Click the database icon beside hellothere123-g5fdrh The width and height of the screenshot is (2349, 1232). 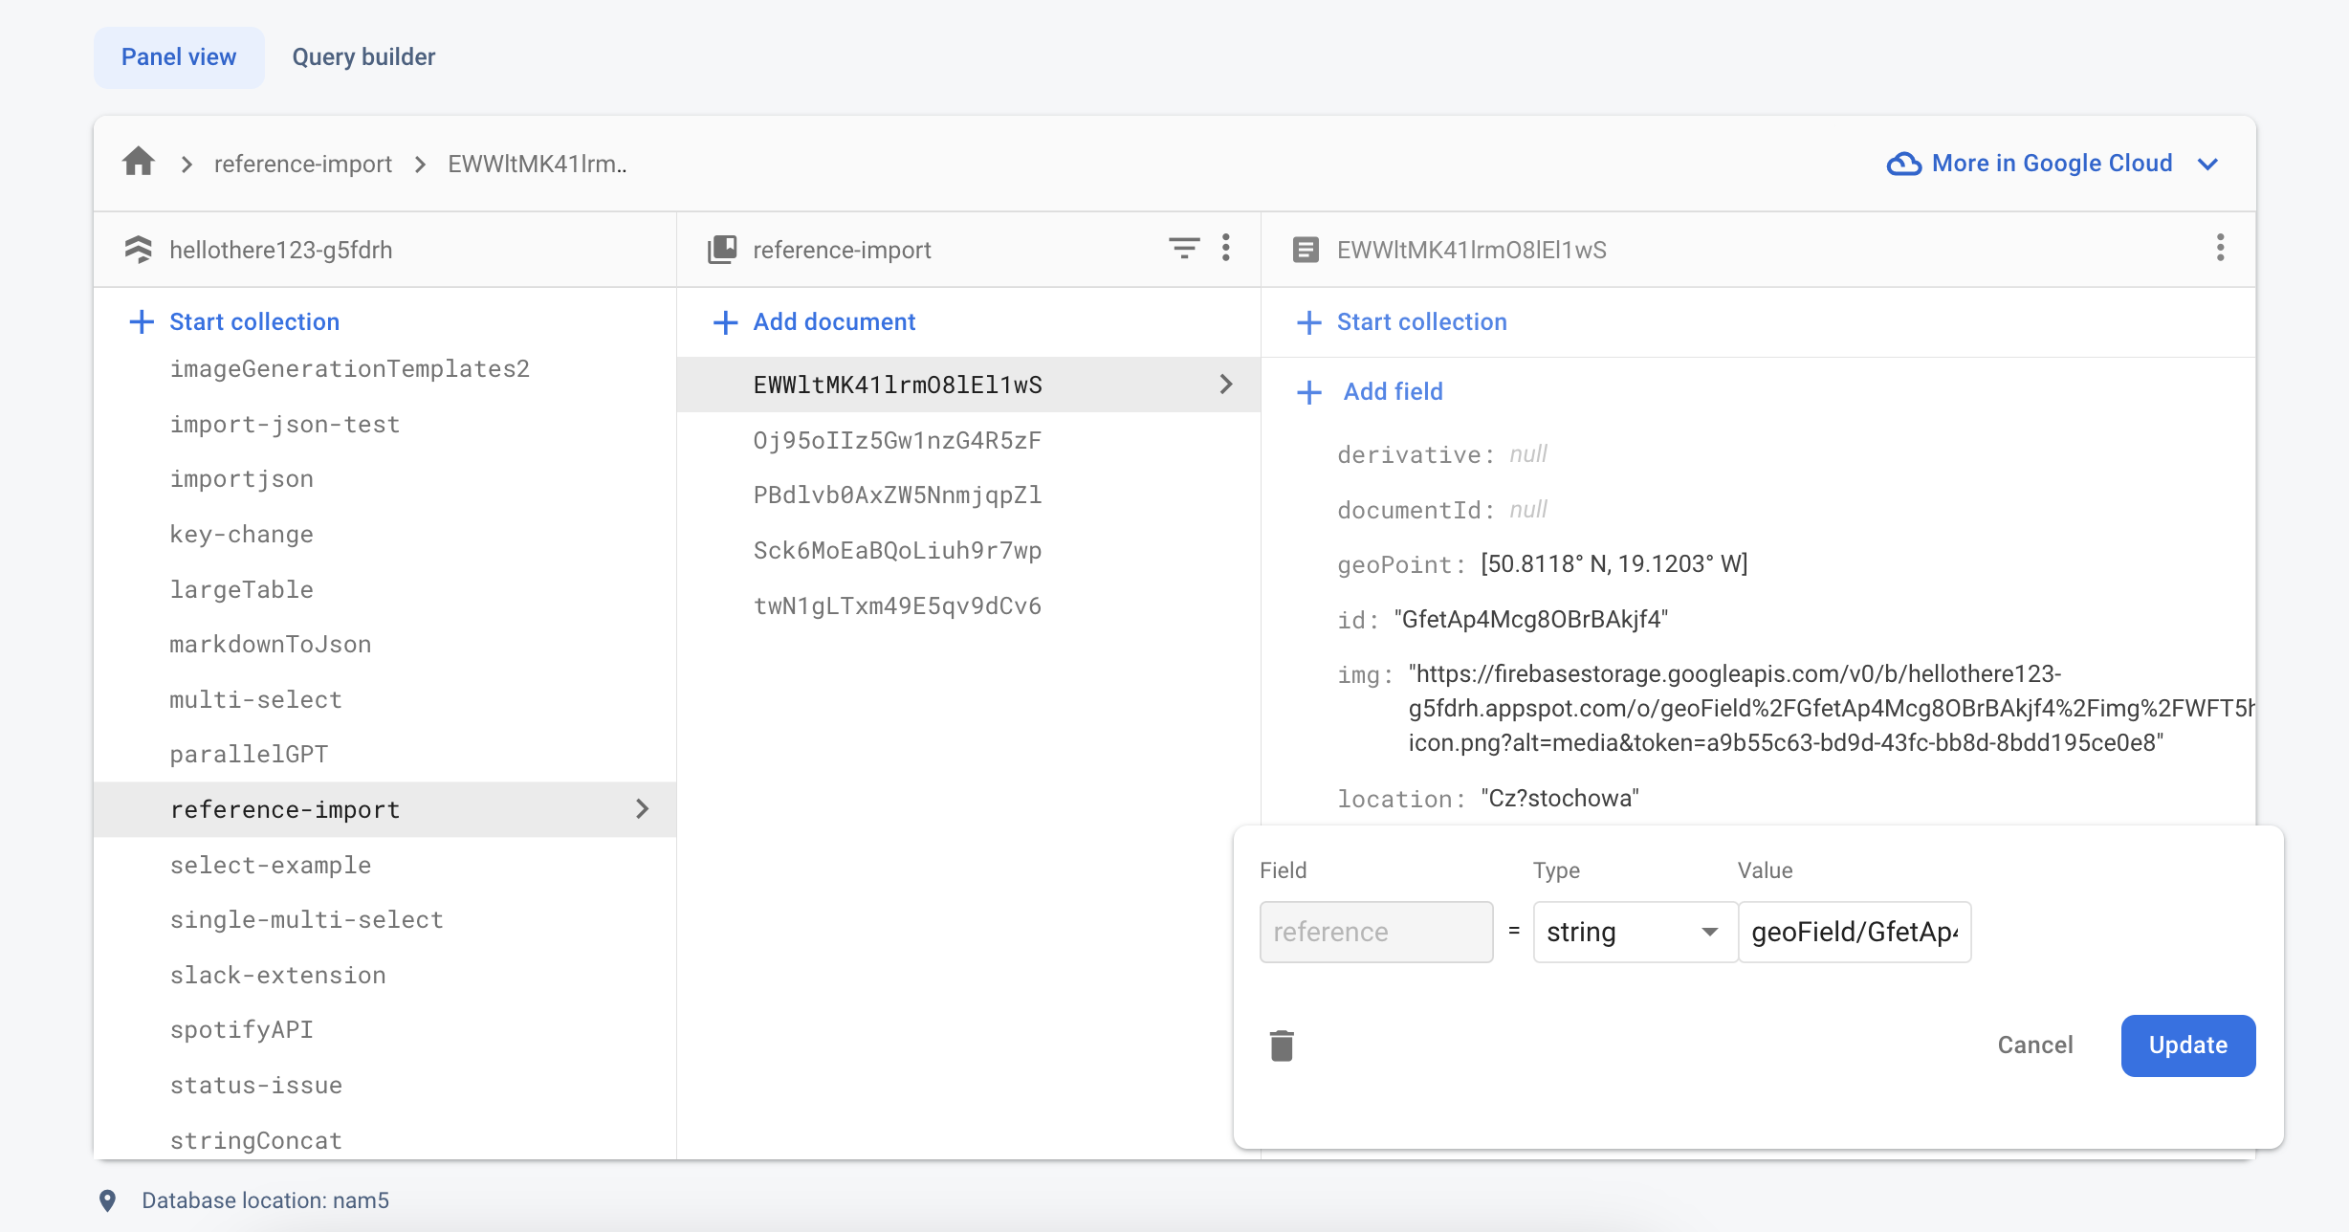pyautogui.click(x=140, y=249)
